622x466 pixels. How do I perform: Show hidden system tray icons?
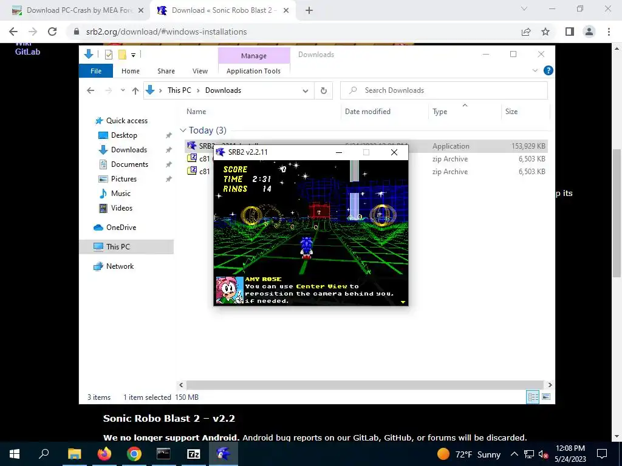tap(514, 454)
